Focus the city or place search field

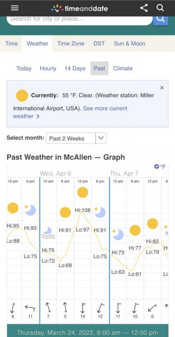pyautogui.click(x=80, y=20)
